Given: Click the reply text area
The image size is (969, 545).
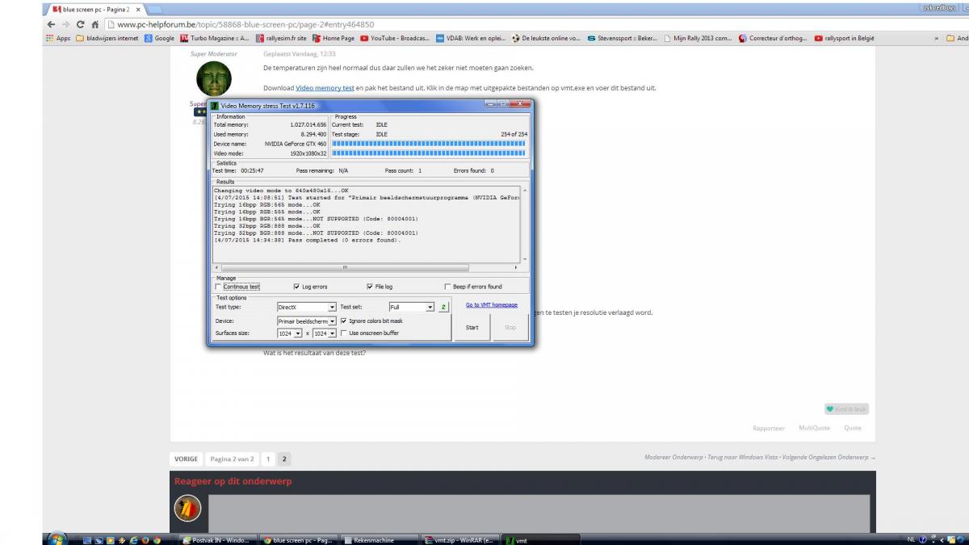Looking at the screenshot, I should pyautogui.click(x=539, y=512).
